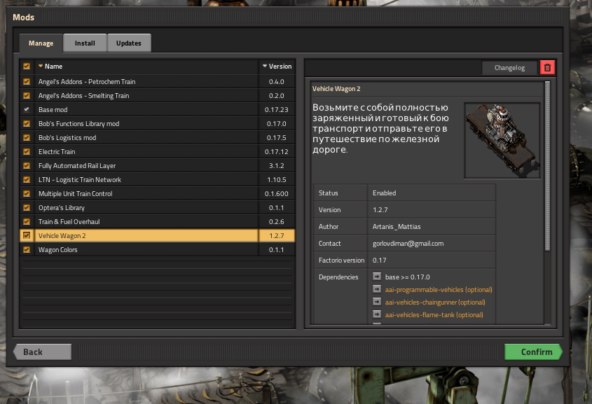Click the arrow icon beside aai-programmable-vehicles
Screen dimensions: 592x404
[x=377, y=289]
